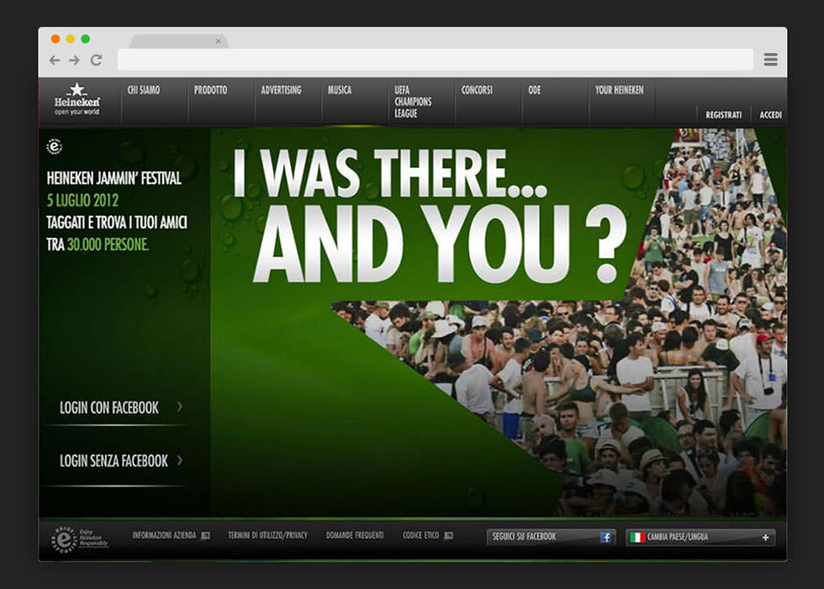The width and height of the screenshot is (824, 589).
Task: Click the '5 Luglio 2012' date text
Action: tap(82, 200)
